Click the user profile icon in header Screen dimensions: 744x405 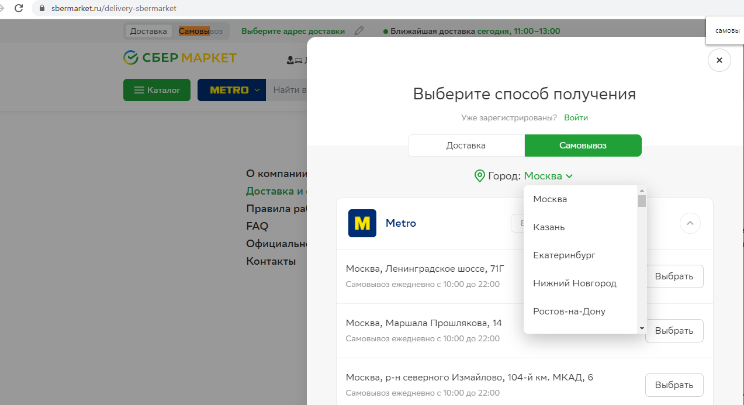point(290,60)
